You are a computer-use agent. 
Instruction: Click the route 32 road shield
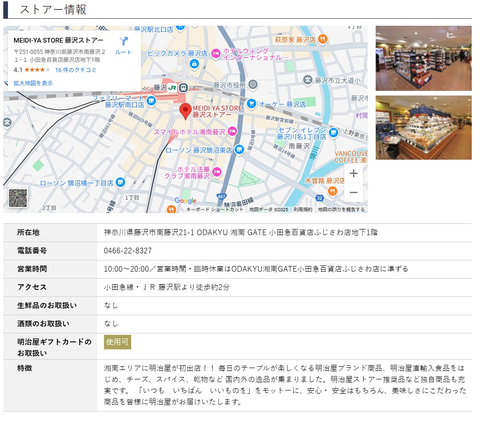(319, 198)
